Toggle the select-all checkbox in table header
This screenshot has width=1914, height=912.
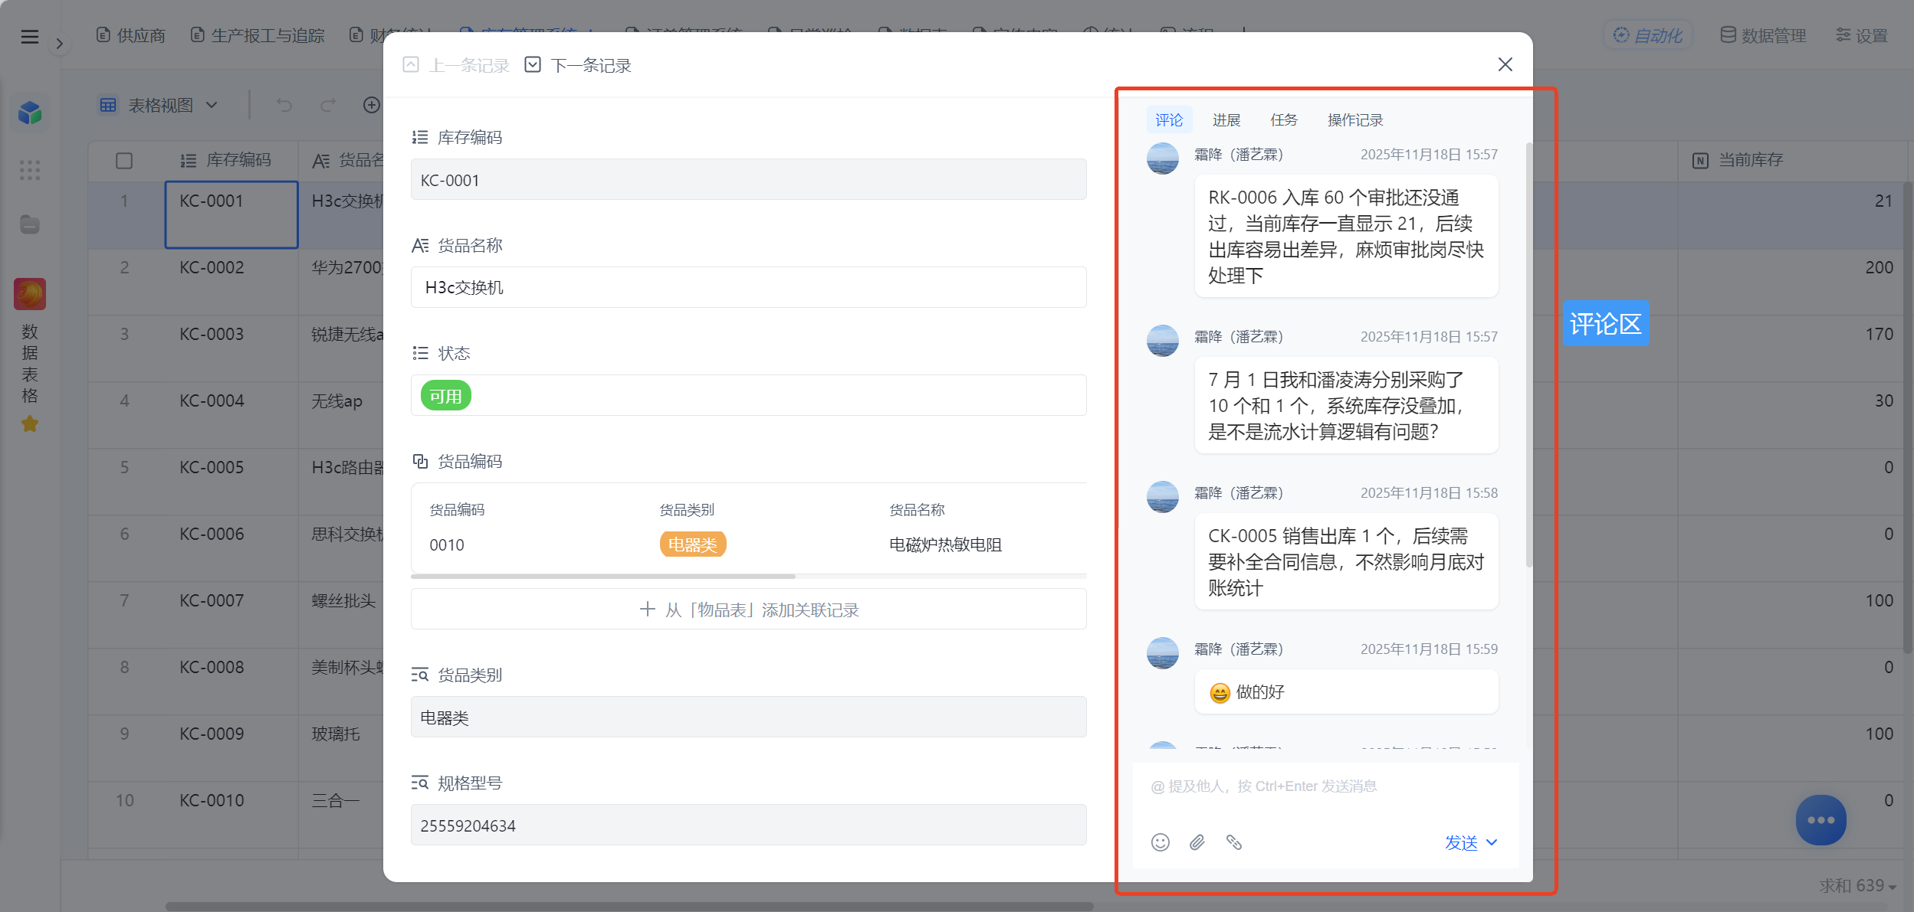(x=124, y=160)
